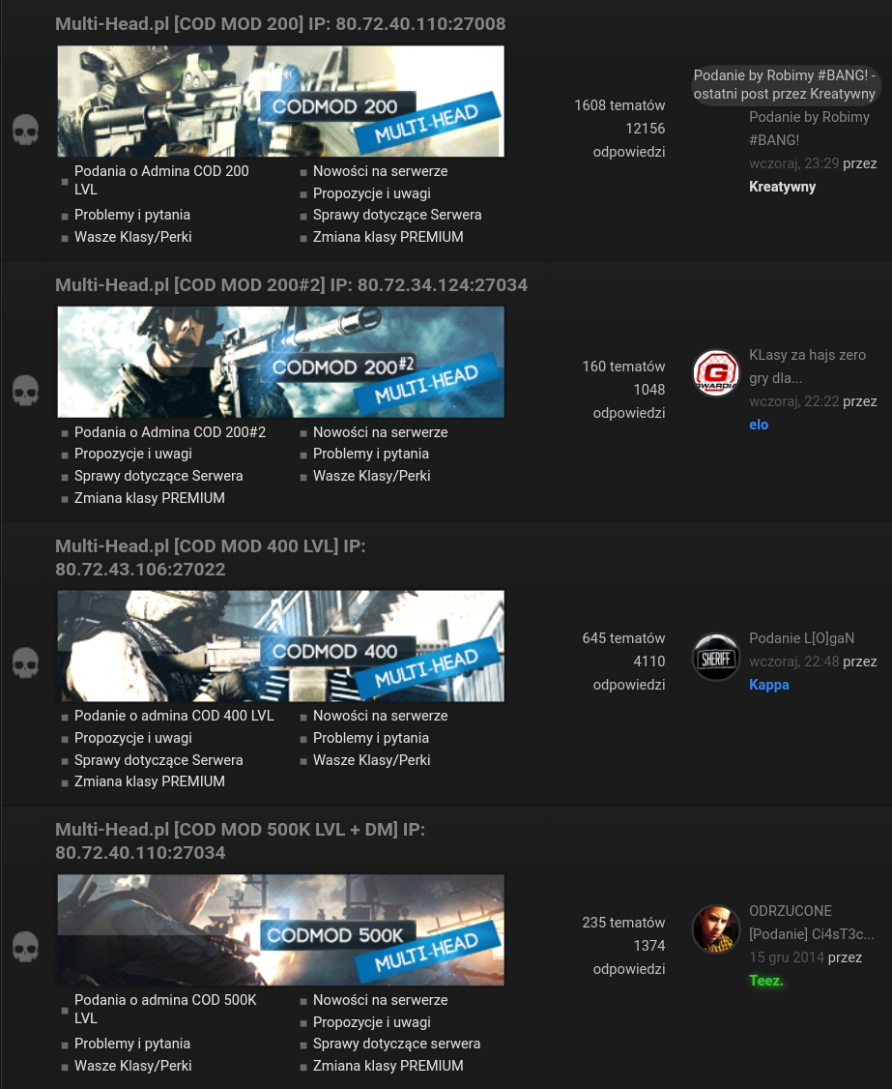Click the skull icon beside COD MOD 200 forum
Image resolution: width=892 pixels, height=1089 pixels.
click(x=25, y=130)
